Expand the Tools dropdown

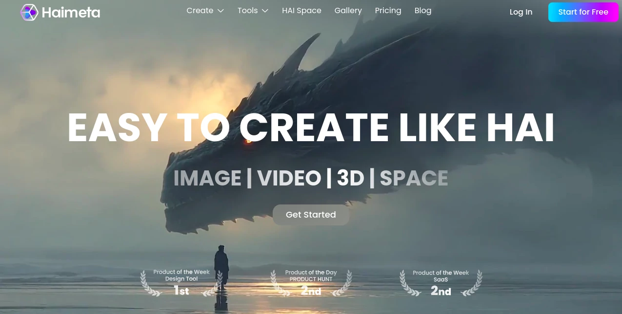(247, 10)
